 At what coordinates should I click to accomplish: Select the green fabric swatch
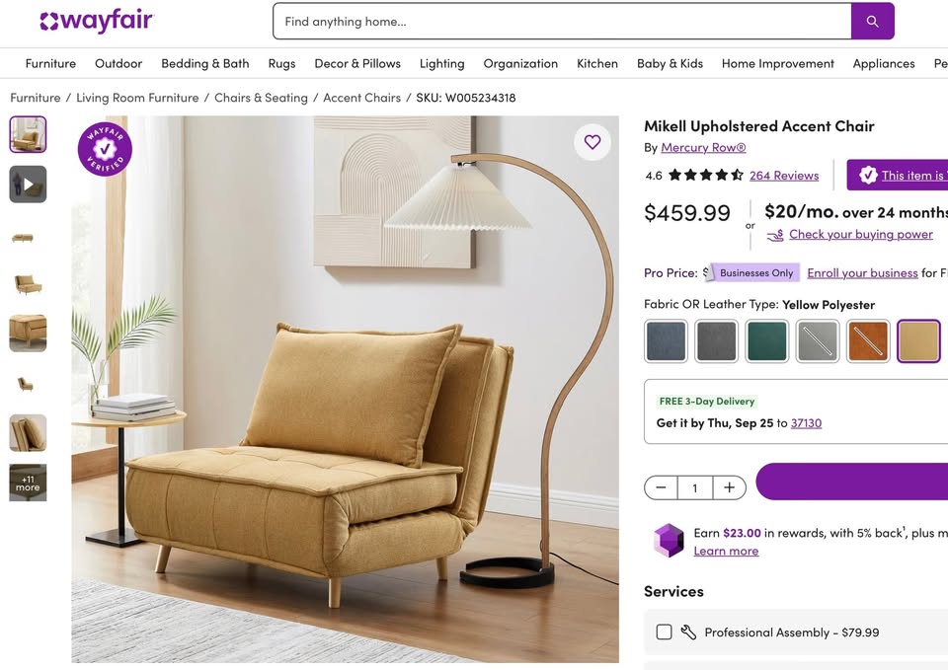click(767, 341)
